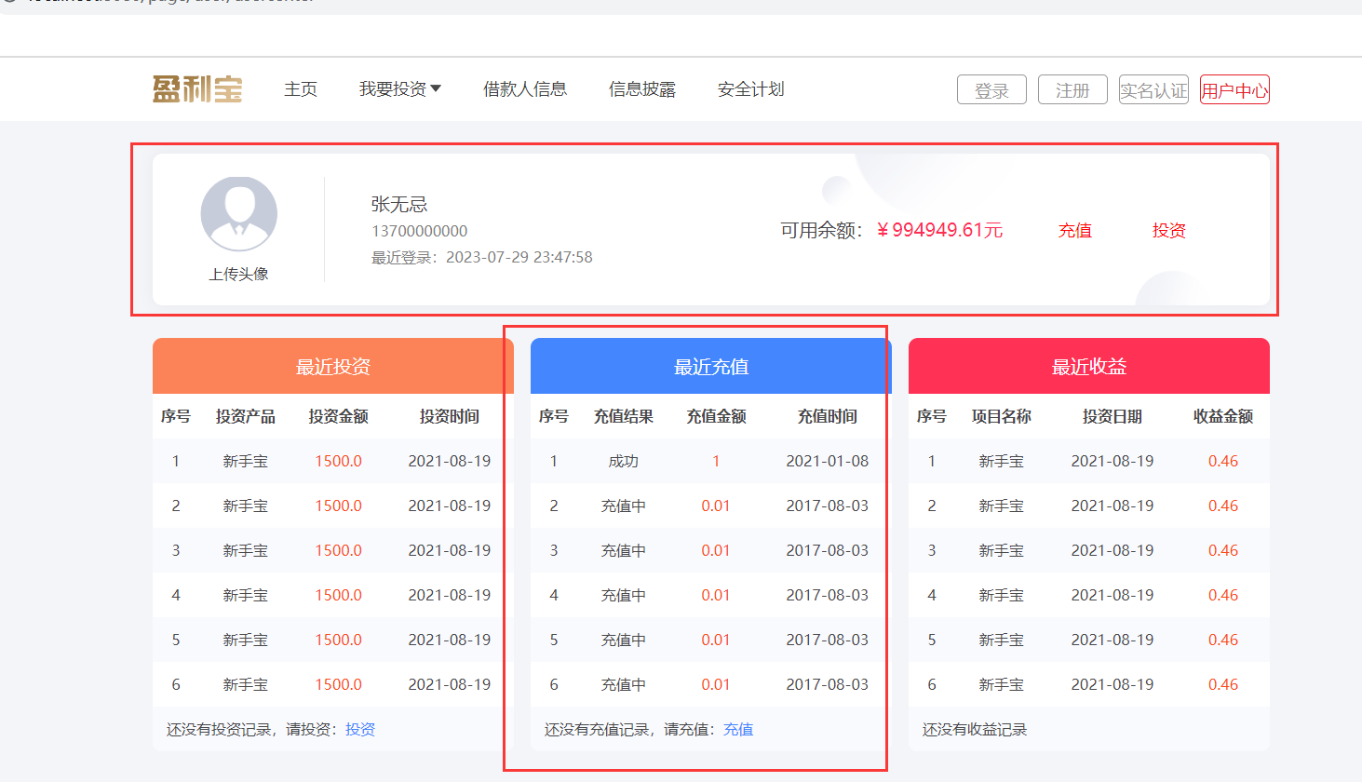Open the 借款人信息 navigation item

[525, 89]
